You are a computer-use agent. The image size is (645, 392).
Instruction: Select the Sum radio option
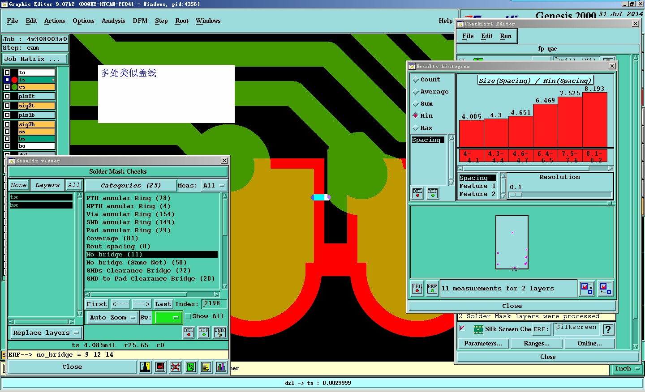(x=416, y=104)
